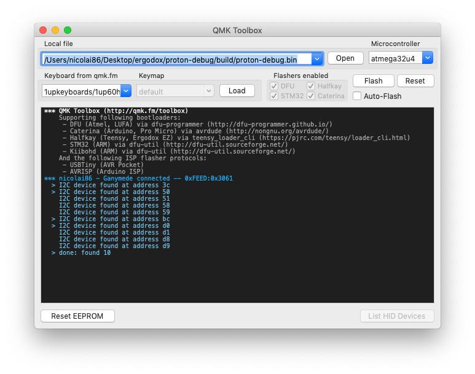The width and height of the screenshot is (475, 374).
Task: Click the Reset EEPROM button
Action: (x=77, y=316)
